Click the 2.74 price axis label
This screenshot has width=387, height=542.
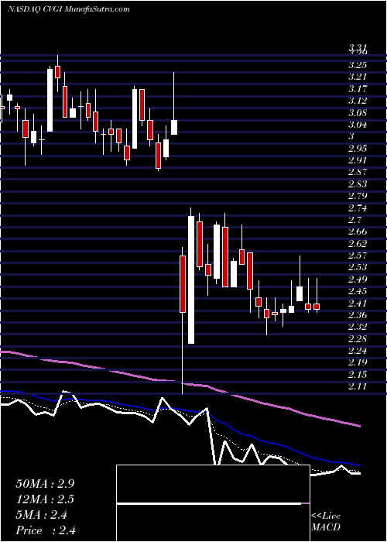358,208
